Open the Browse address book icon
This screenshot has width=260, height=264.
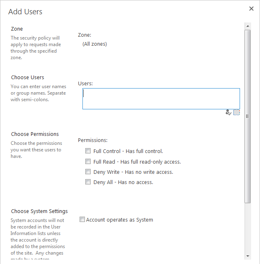(237, 113)
